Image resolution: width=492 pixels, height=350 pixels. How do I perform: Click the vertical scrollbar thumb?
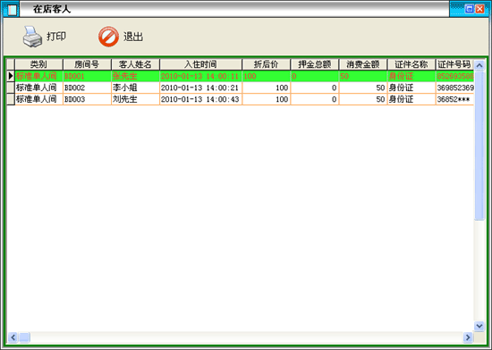[479, 146]
